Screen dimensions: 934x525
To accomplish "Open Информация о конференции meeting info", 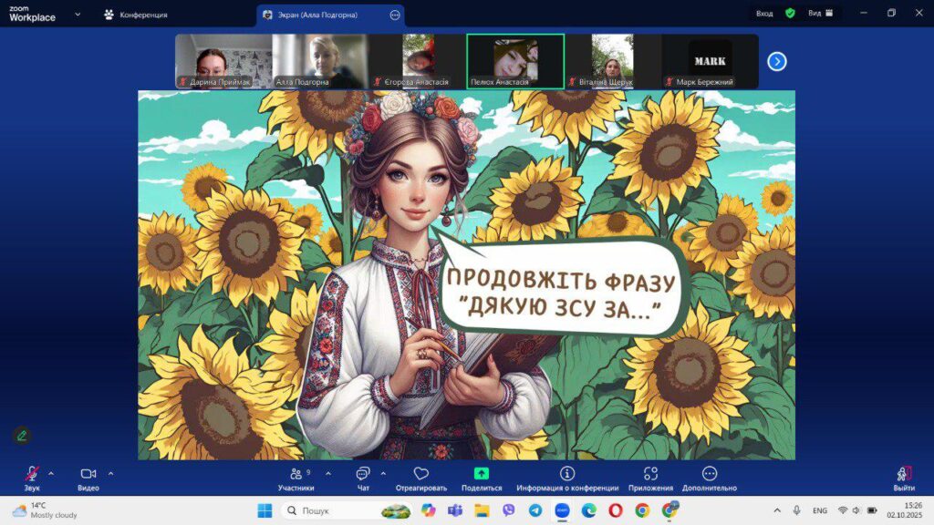I will tap(567, 474).
